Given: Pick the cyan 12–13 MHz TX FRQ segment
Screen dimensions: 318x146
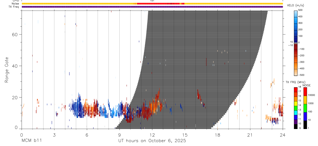Looking at the screenshot, I should click(295, 112).
